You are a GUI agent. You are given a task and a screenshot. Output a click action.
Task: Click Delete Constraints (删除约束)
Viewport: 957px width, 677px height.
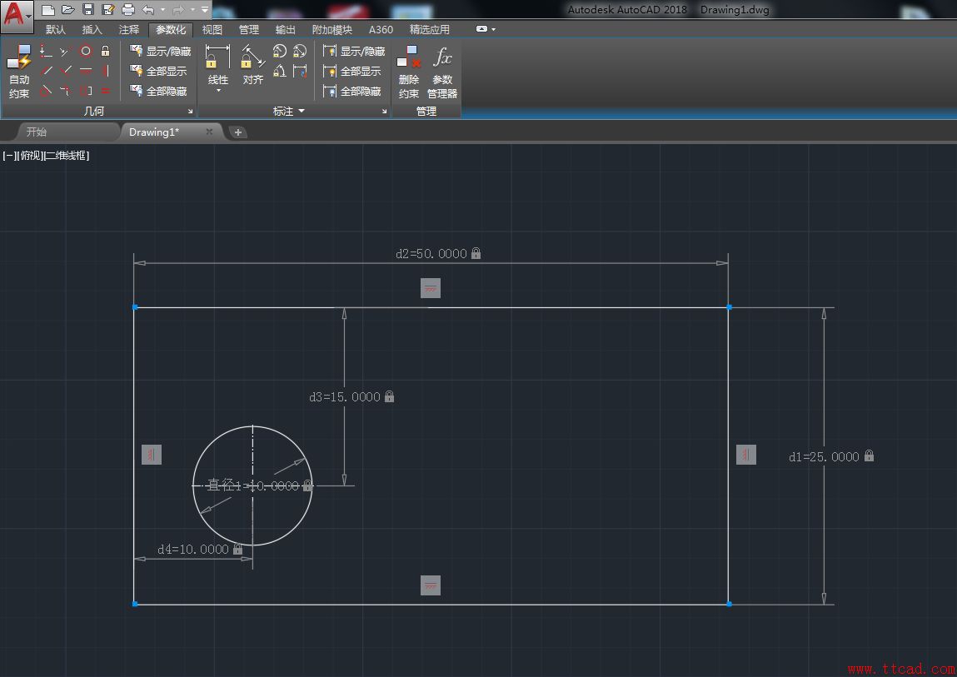click(408, 72)
